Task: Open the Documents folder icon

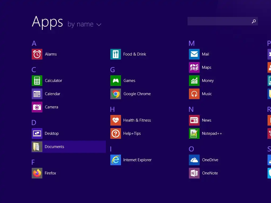Action: click(37, 147)
